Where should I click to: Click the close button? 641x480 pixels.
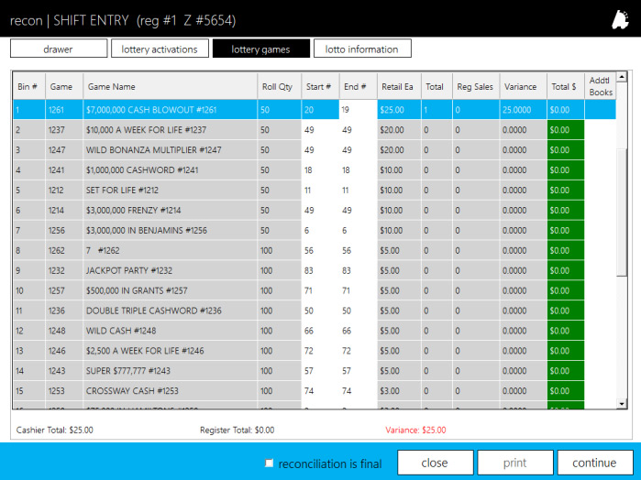(435, 463)
